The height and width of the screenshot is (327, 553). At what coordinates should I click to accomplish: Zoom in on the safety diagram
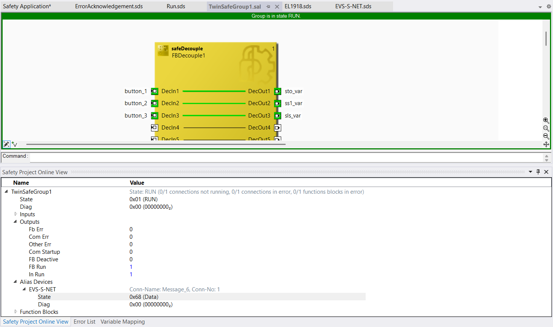[546, 120]
